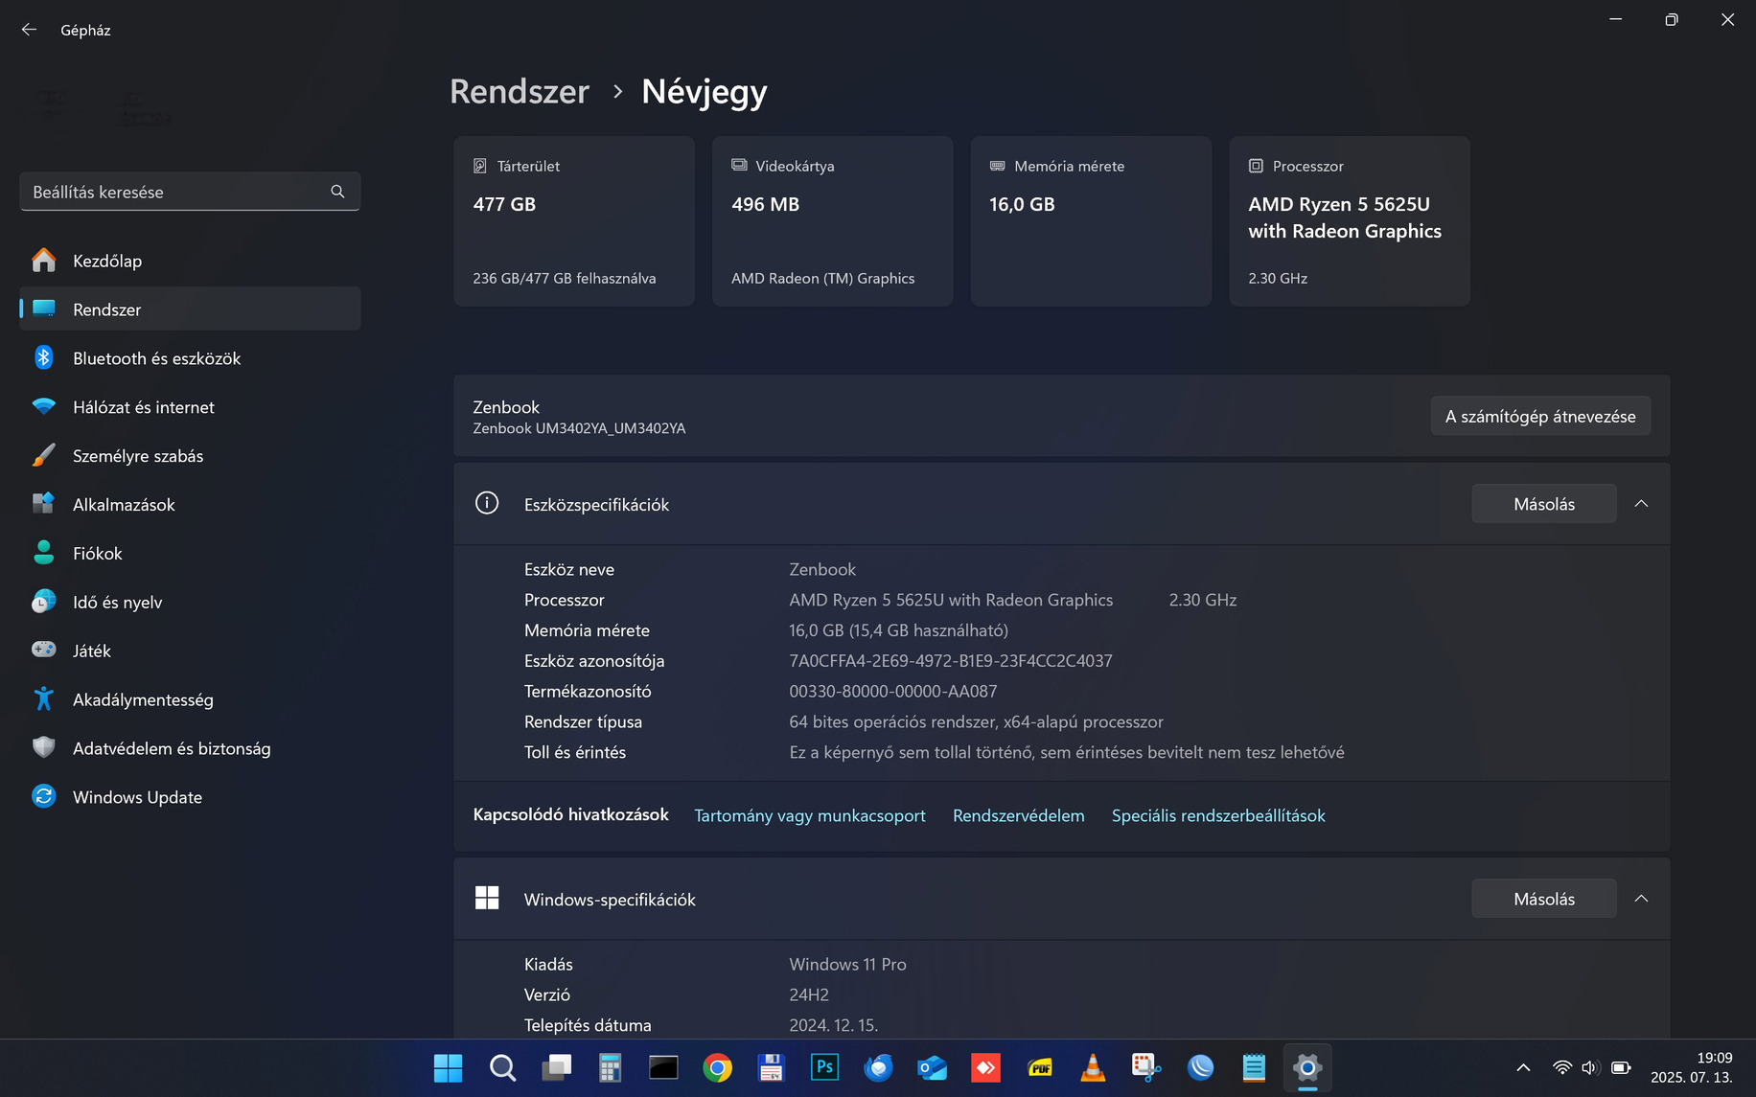Open Hálózat és internet settings

pyautogui.click(x=190, y=407)
